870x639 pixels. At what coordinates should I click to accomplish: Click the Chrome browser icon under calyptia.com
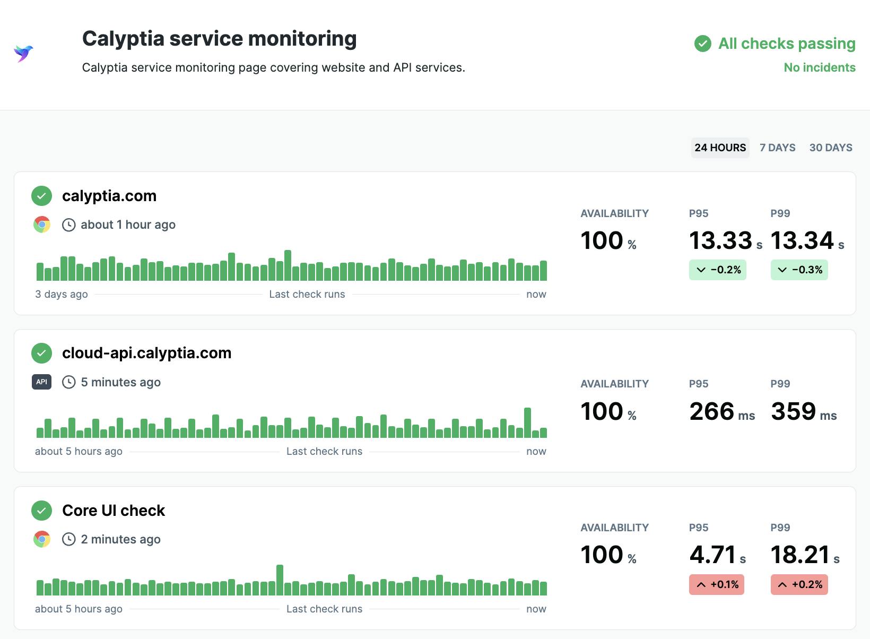41,224
